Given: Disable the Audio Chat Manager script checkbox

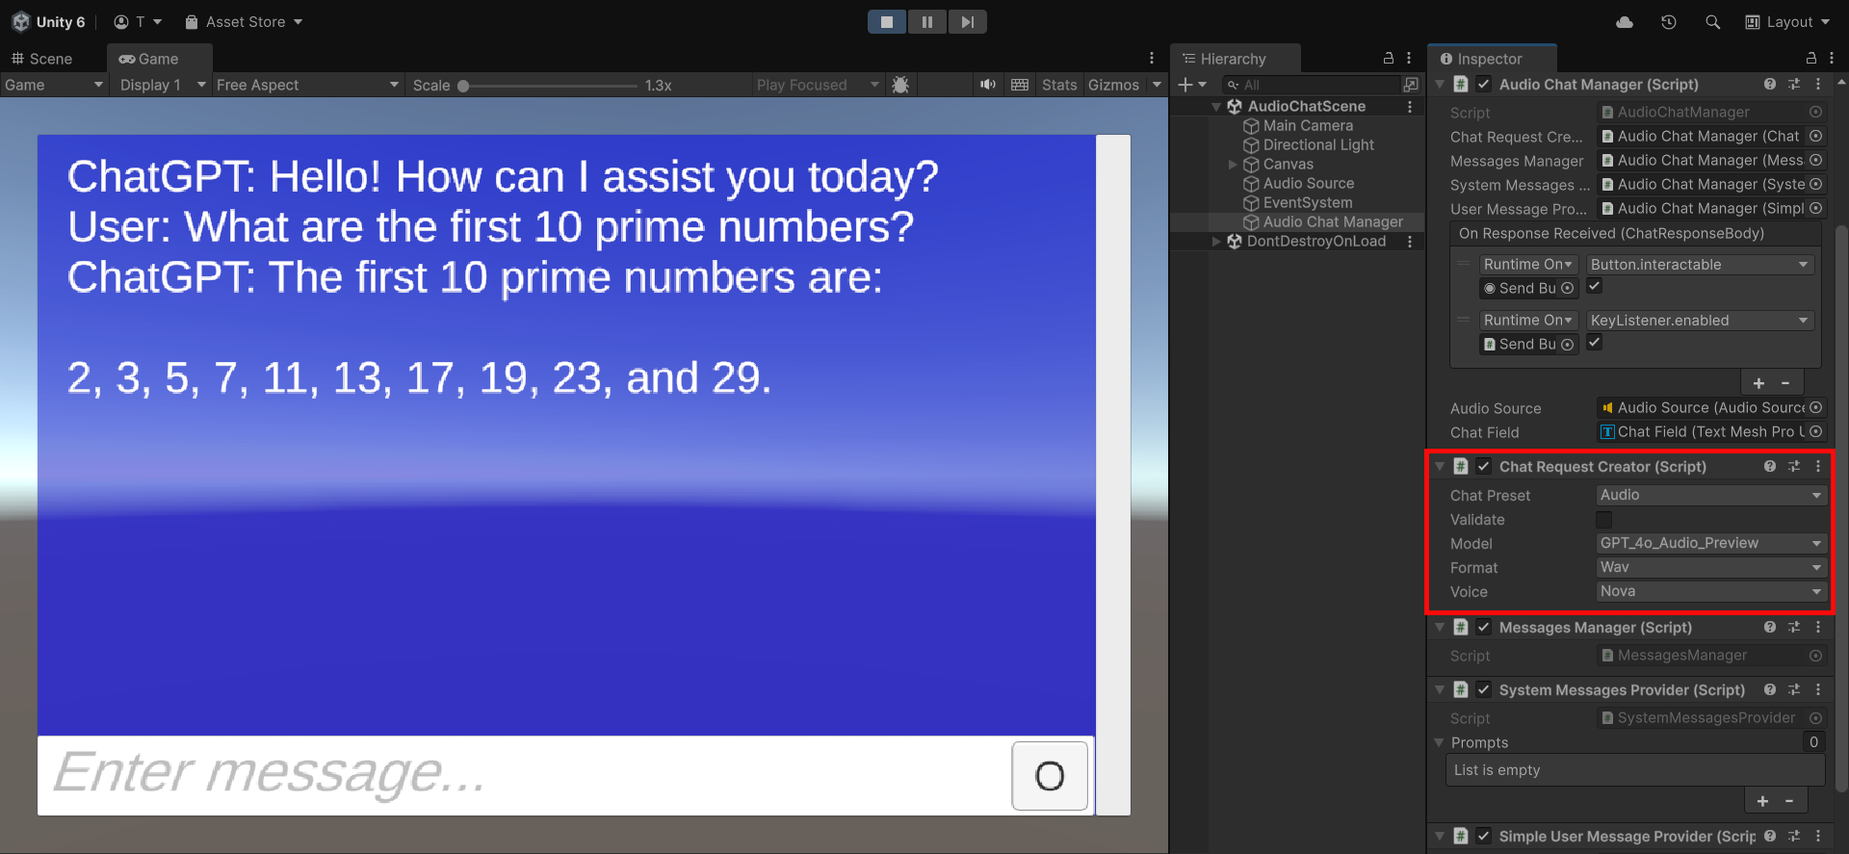Looking at the screenshot, I should pyautogui.click(x=1484, y=85).
